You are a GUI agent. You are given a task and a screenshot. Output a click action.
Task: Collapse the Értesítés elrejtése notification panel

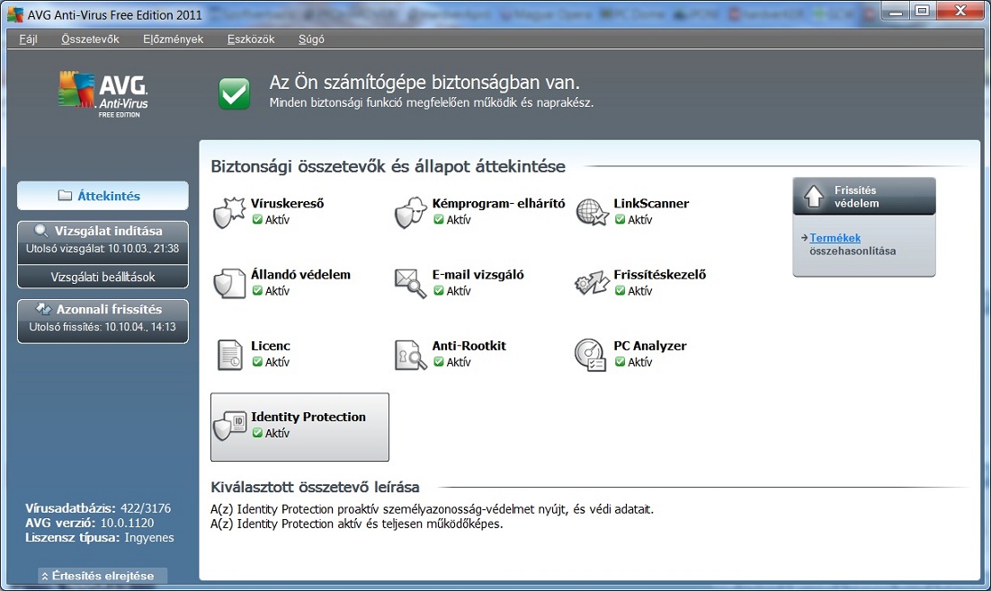coord(103,576)
